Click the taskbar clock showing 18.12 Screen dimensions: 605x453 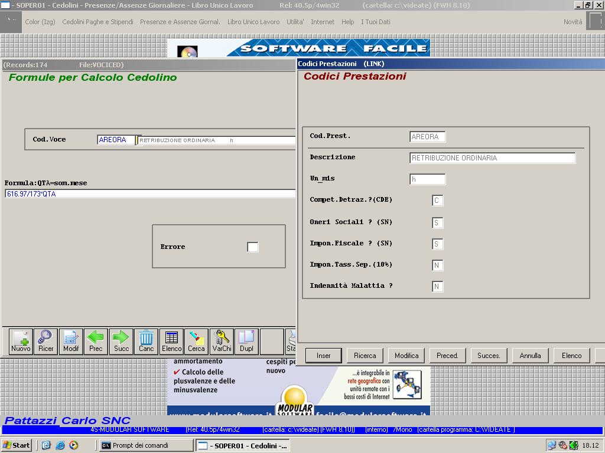[x=590, y=445]
